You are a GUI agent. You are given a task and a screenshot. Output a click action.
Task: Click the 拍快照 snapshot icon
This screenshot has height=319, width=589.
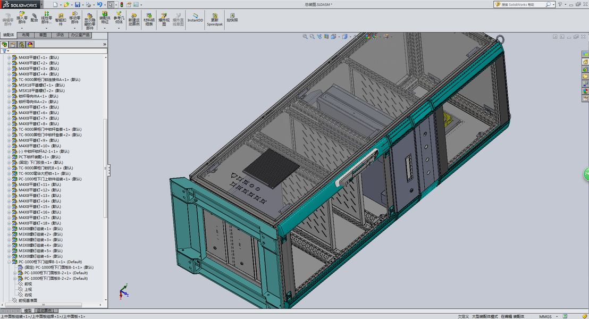(232, 18)
